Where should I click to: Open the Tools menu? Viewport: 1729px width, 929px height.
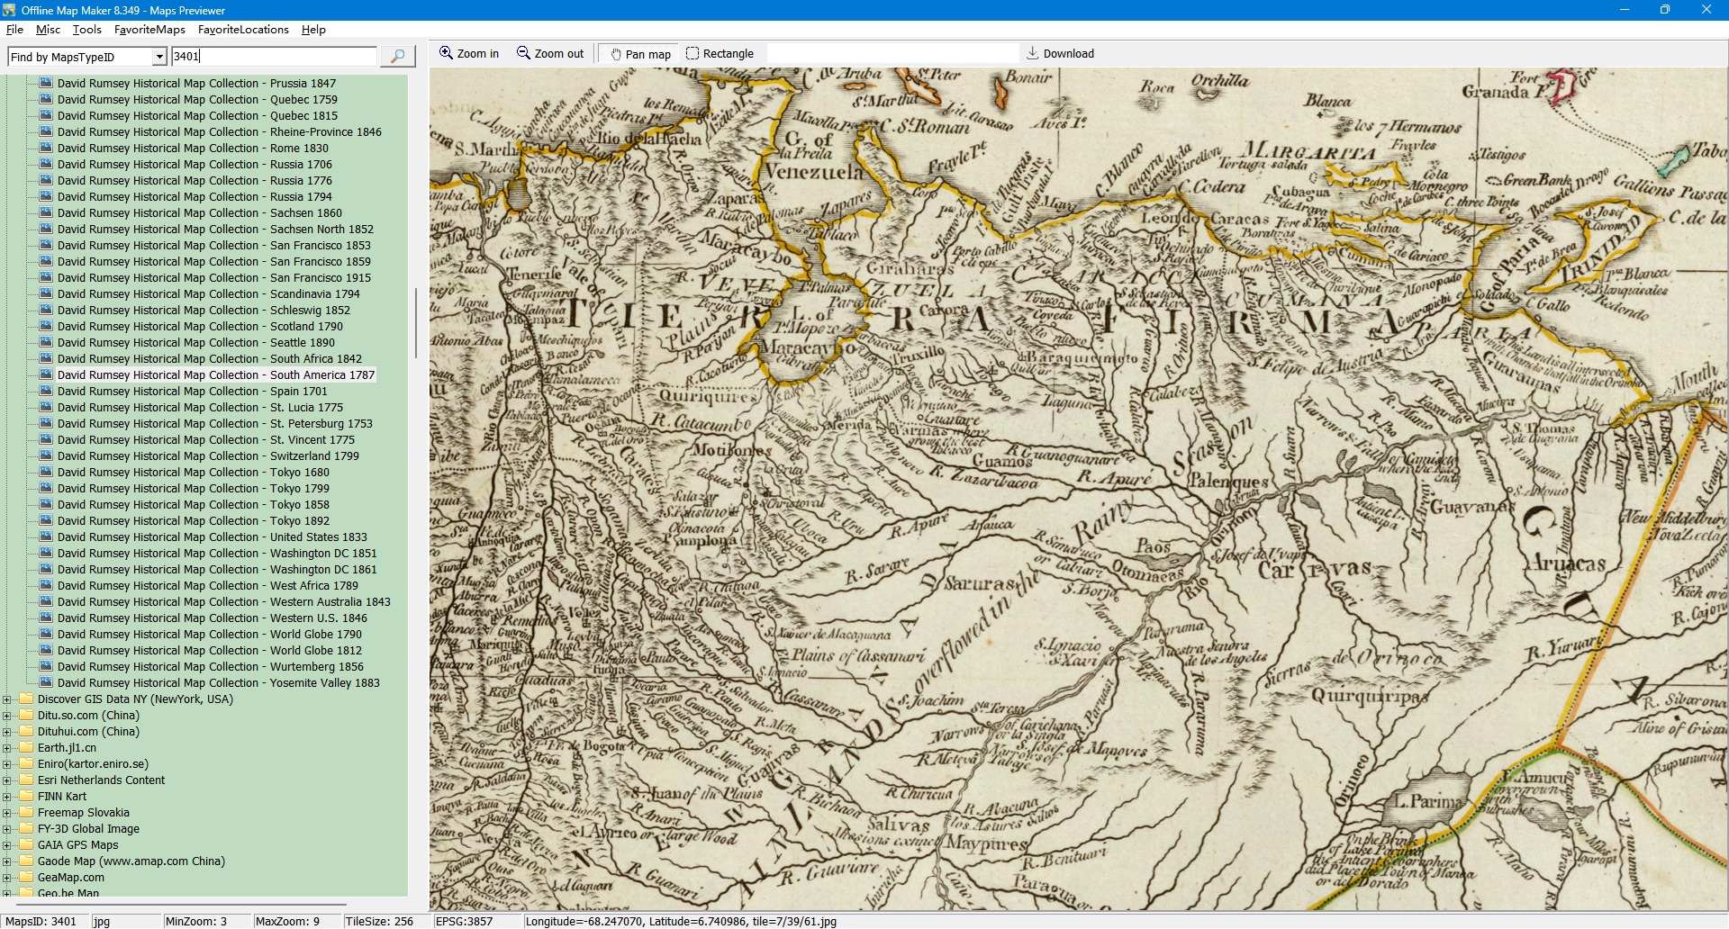[86, 30]
